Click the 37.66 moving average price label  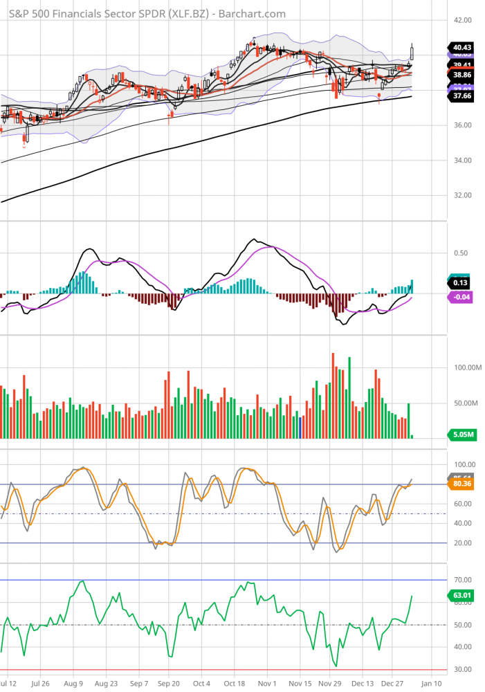[x=460, y=97]
